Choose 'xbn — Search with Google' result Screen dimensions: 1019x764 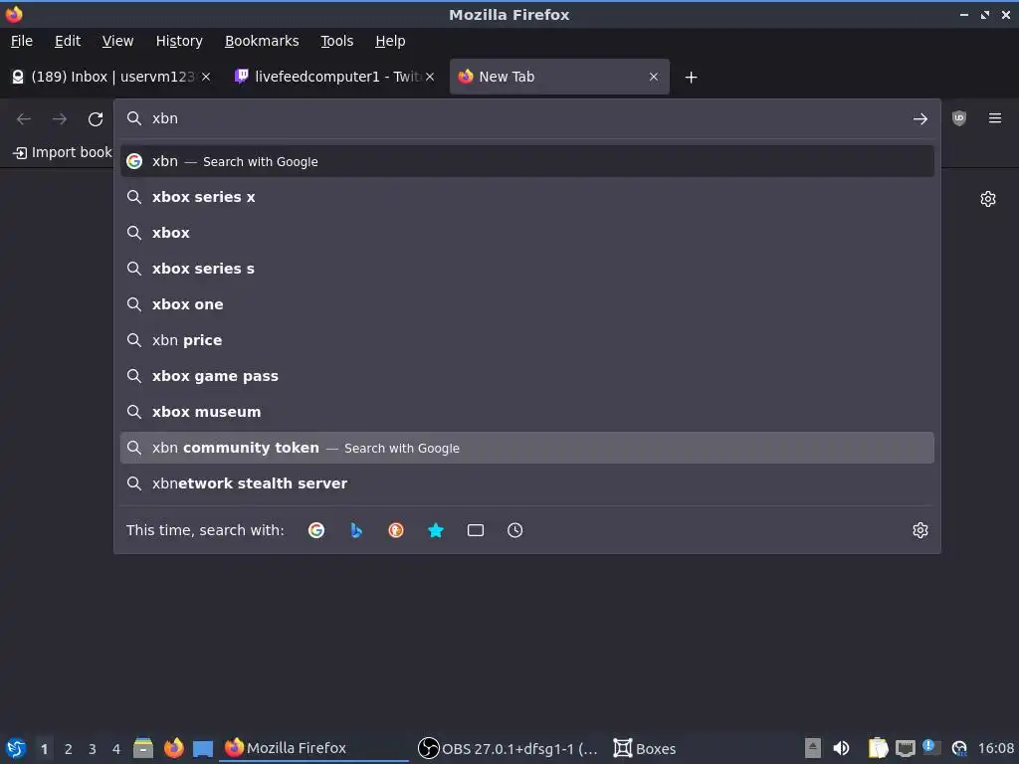click(527, 161)
